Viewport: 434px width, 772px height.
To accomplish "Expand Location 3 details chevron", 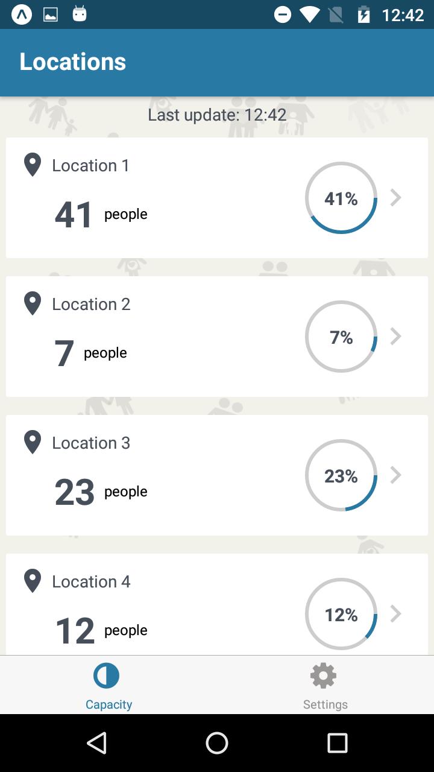I will (395, 475).
